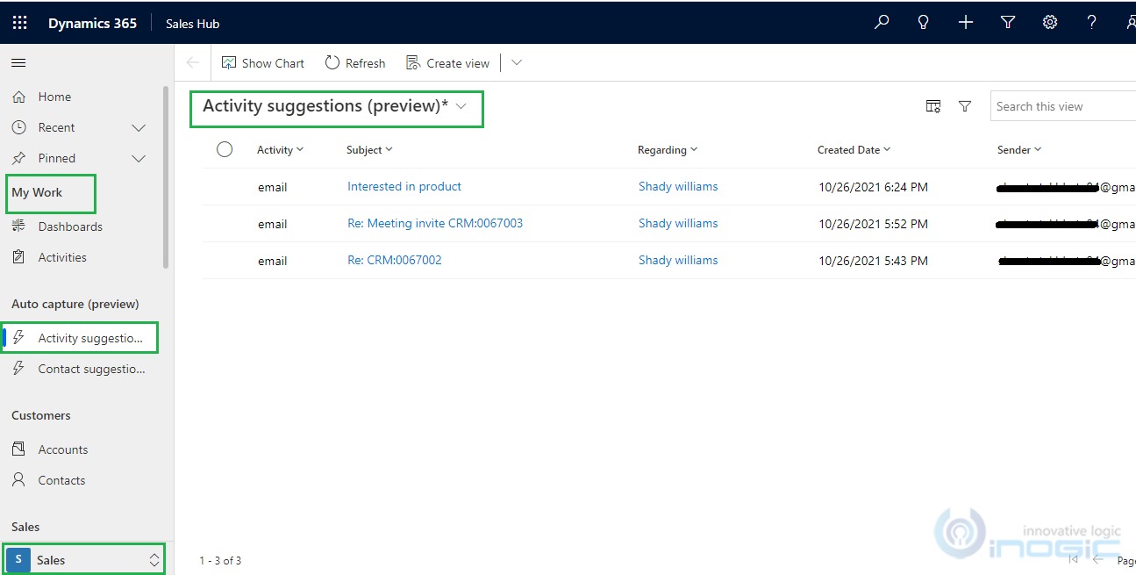The image size is (1136, 575).
Task: Open the Interested in product email
Action: 404,186
